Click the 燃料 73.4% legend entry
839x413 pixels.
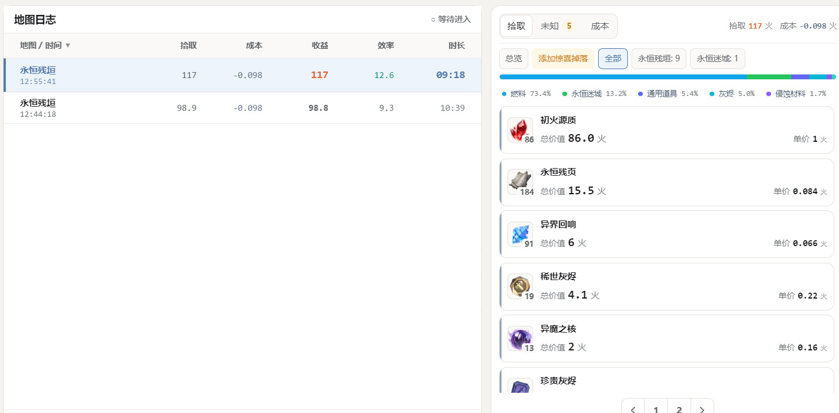click(x=527, y=94)
